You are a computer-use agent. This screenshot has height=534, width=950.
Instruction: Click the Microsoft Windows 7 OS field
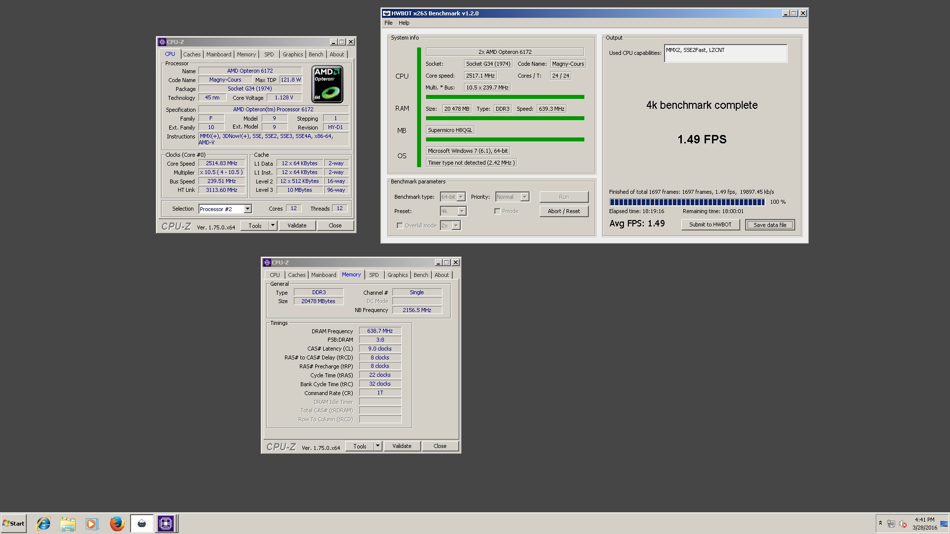(468, 151)
